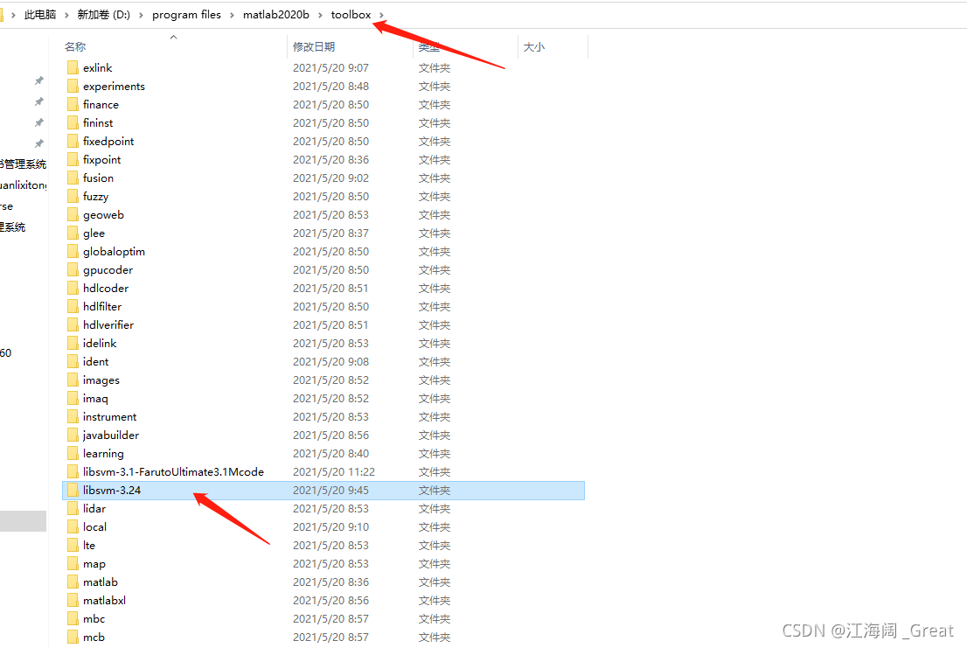Select the lte folder name

point(89,546)
